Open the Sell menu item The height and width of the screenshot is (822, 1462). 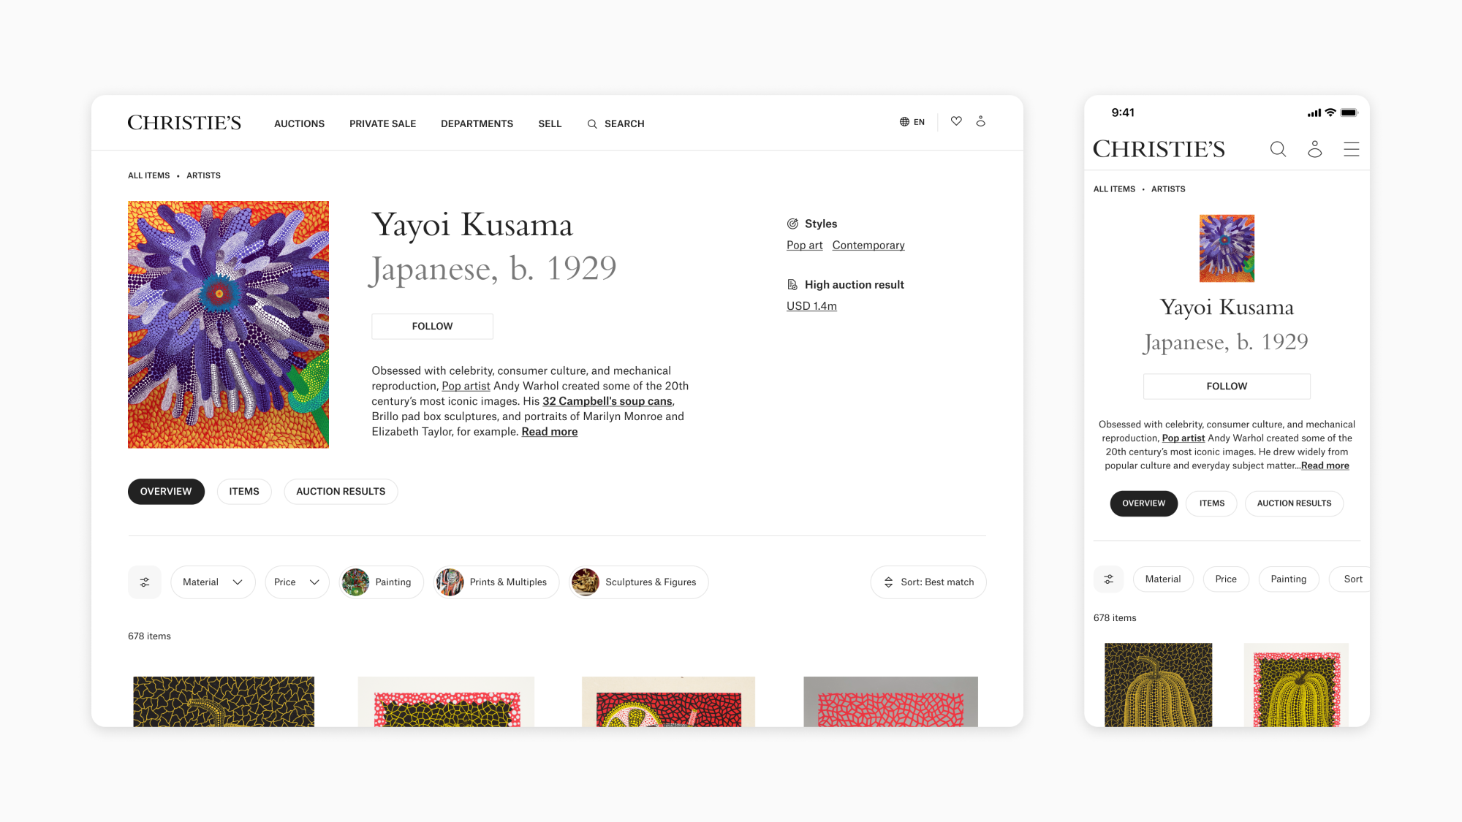click(550, 124)
